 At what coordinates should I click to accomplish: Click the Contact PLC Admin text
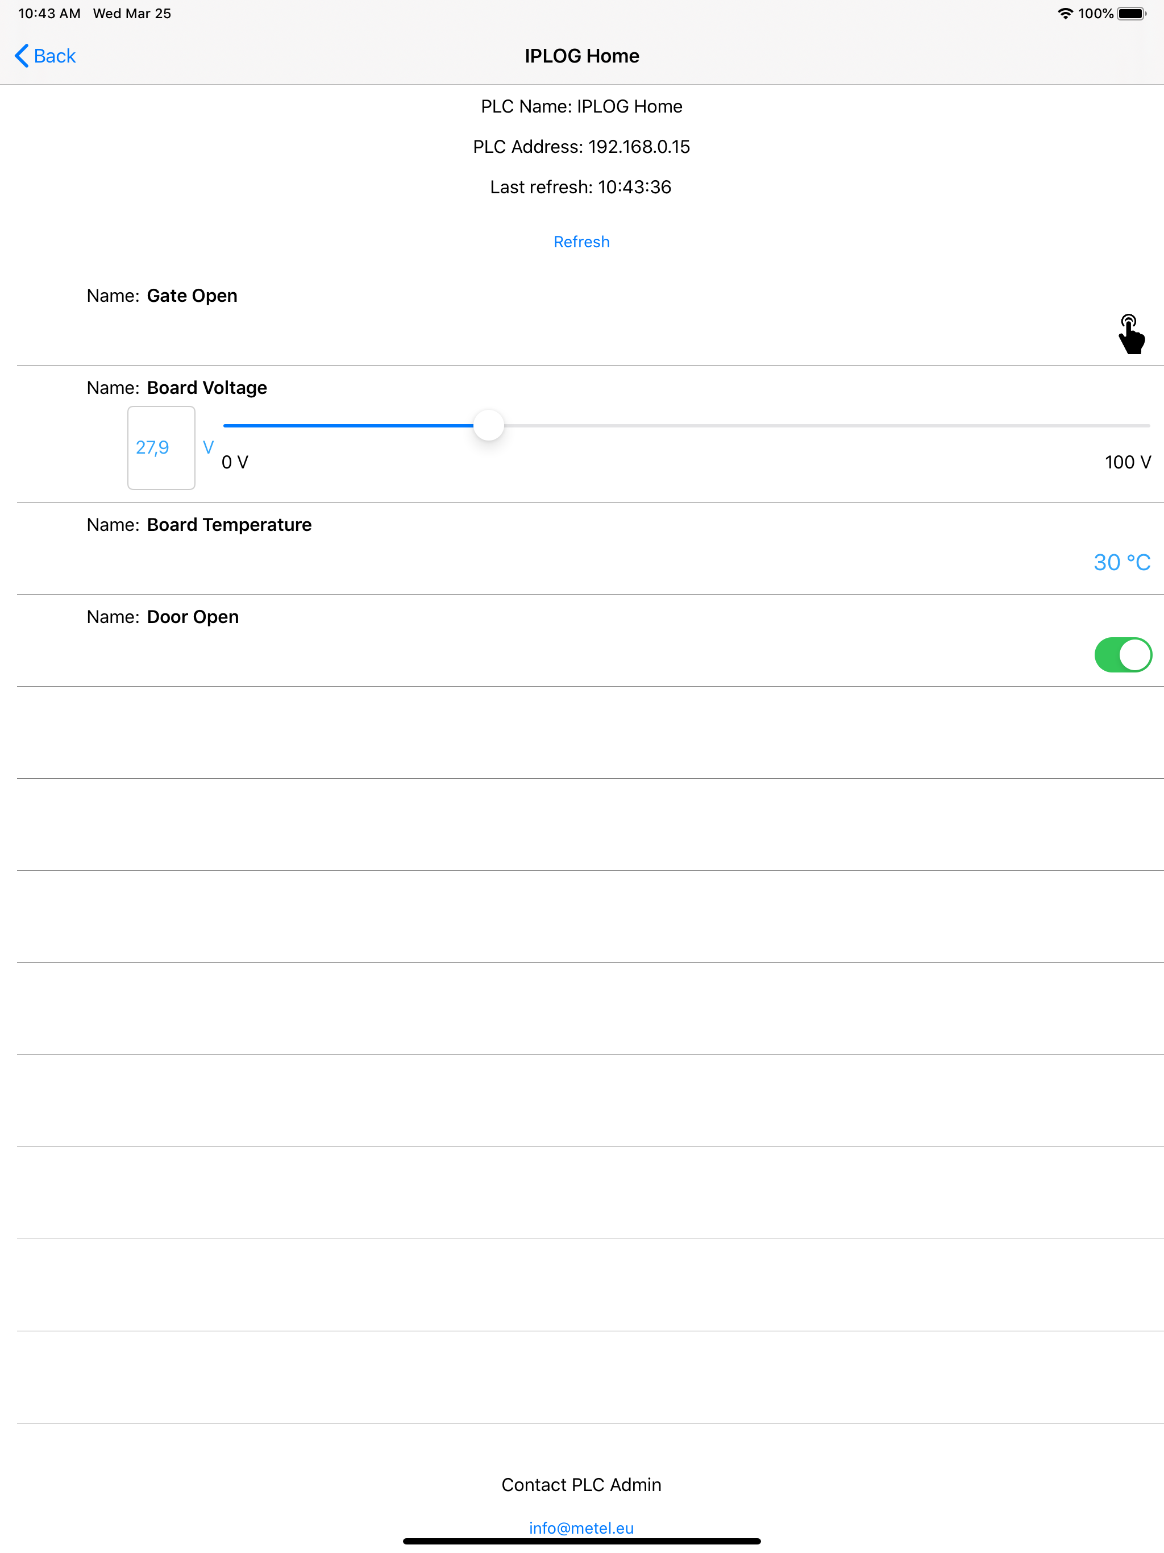[581, 1484]
